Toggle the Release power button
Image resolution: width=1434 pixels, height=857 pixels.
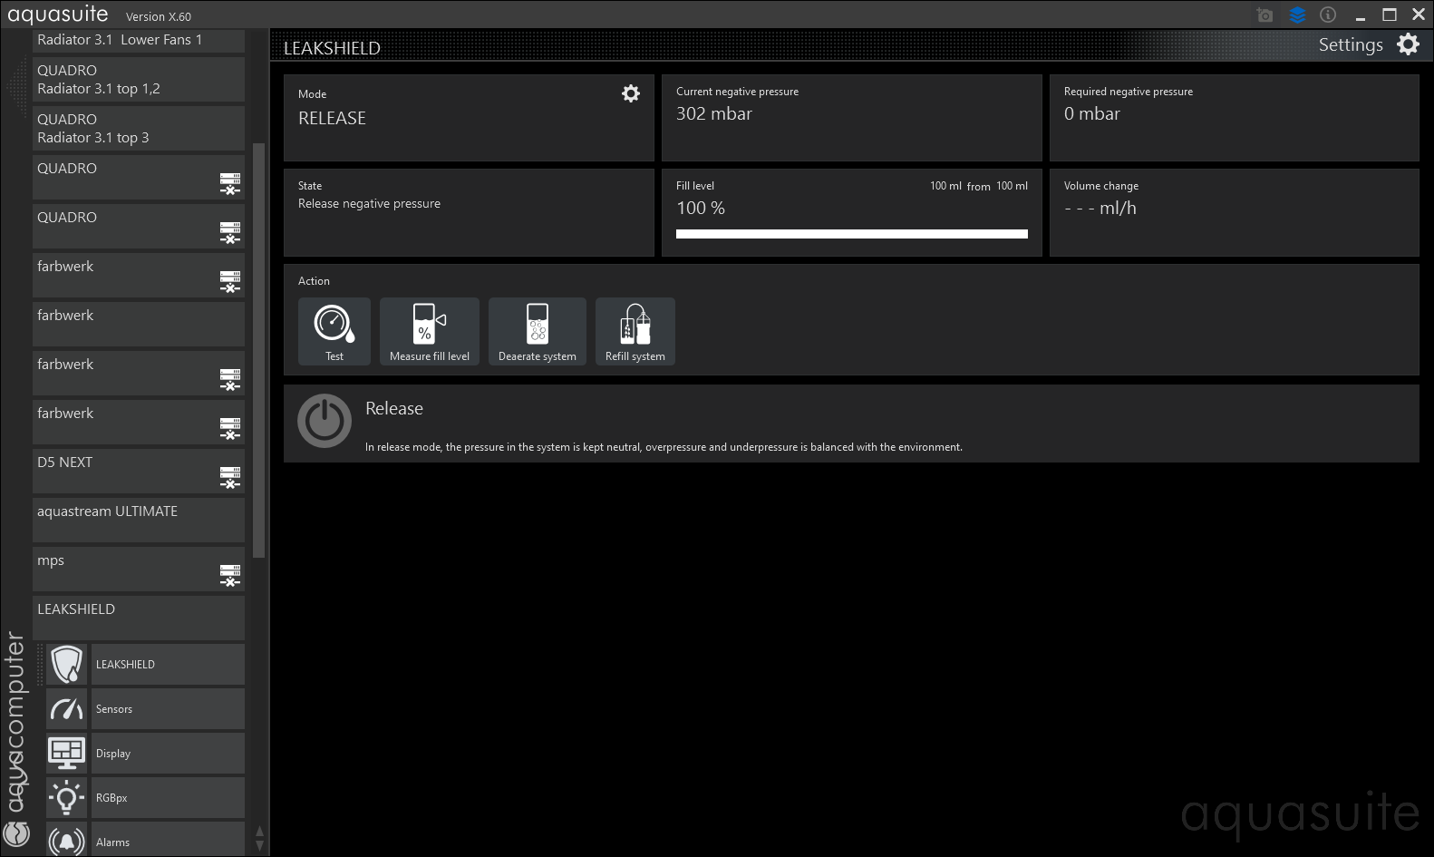click(x=325, y=421)
